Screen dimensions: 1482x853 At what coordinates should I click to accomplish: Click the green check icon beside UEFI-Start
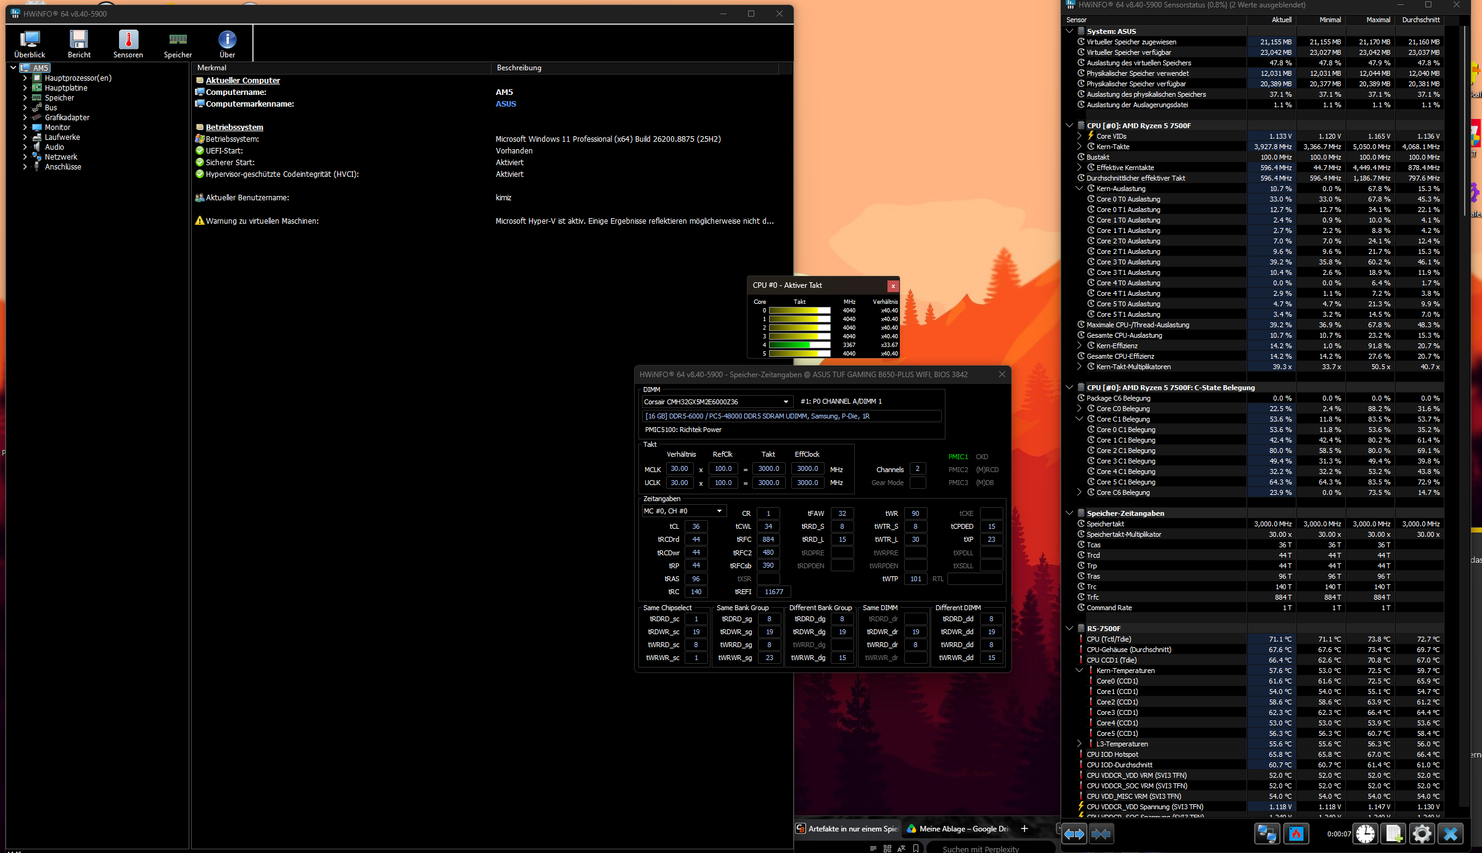point(199,151)
